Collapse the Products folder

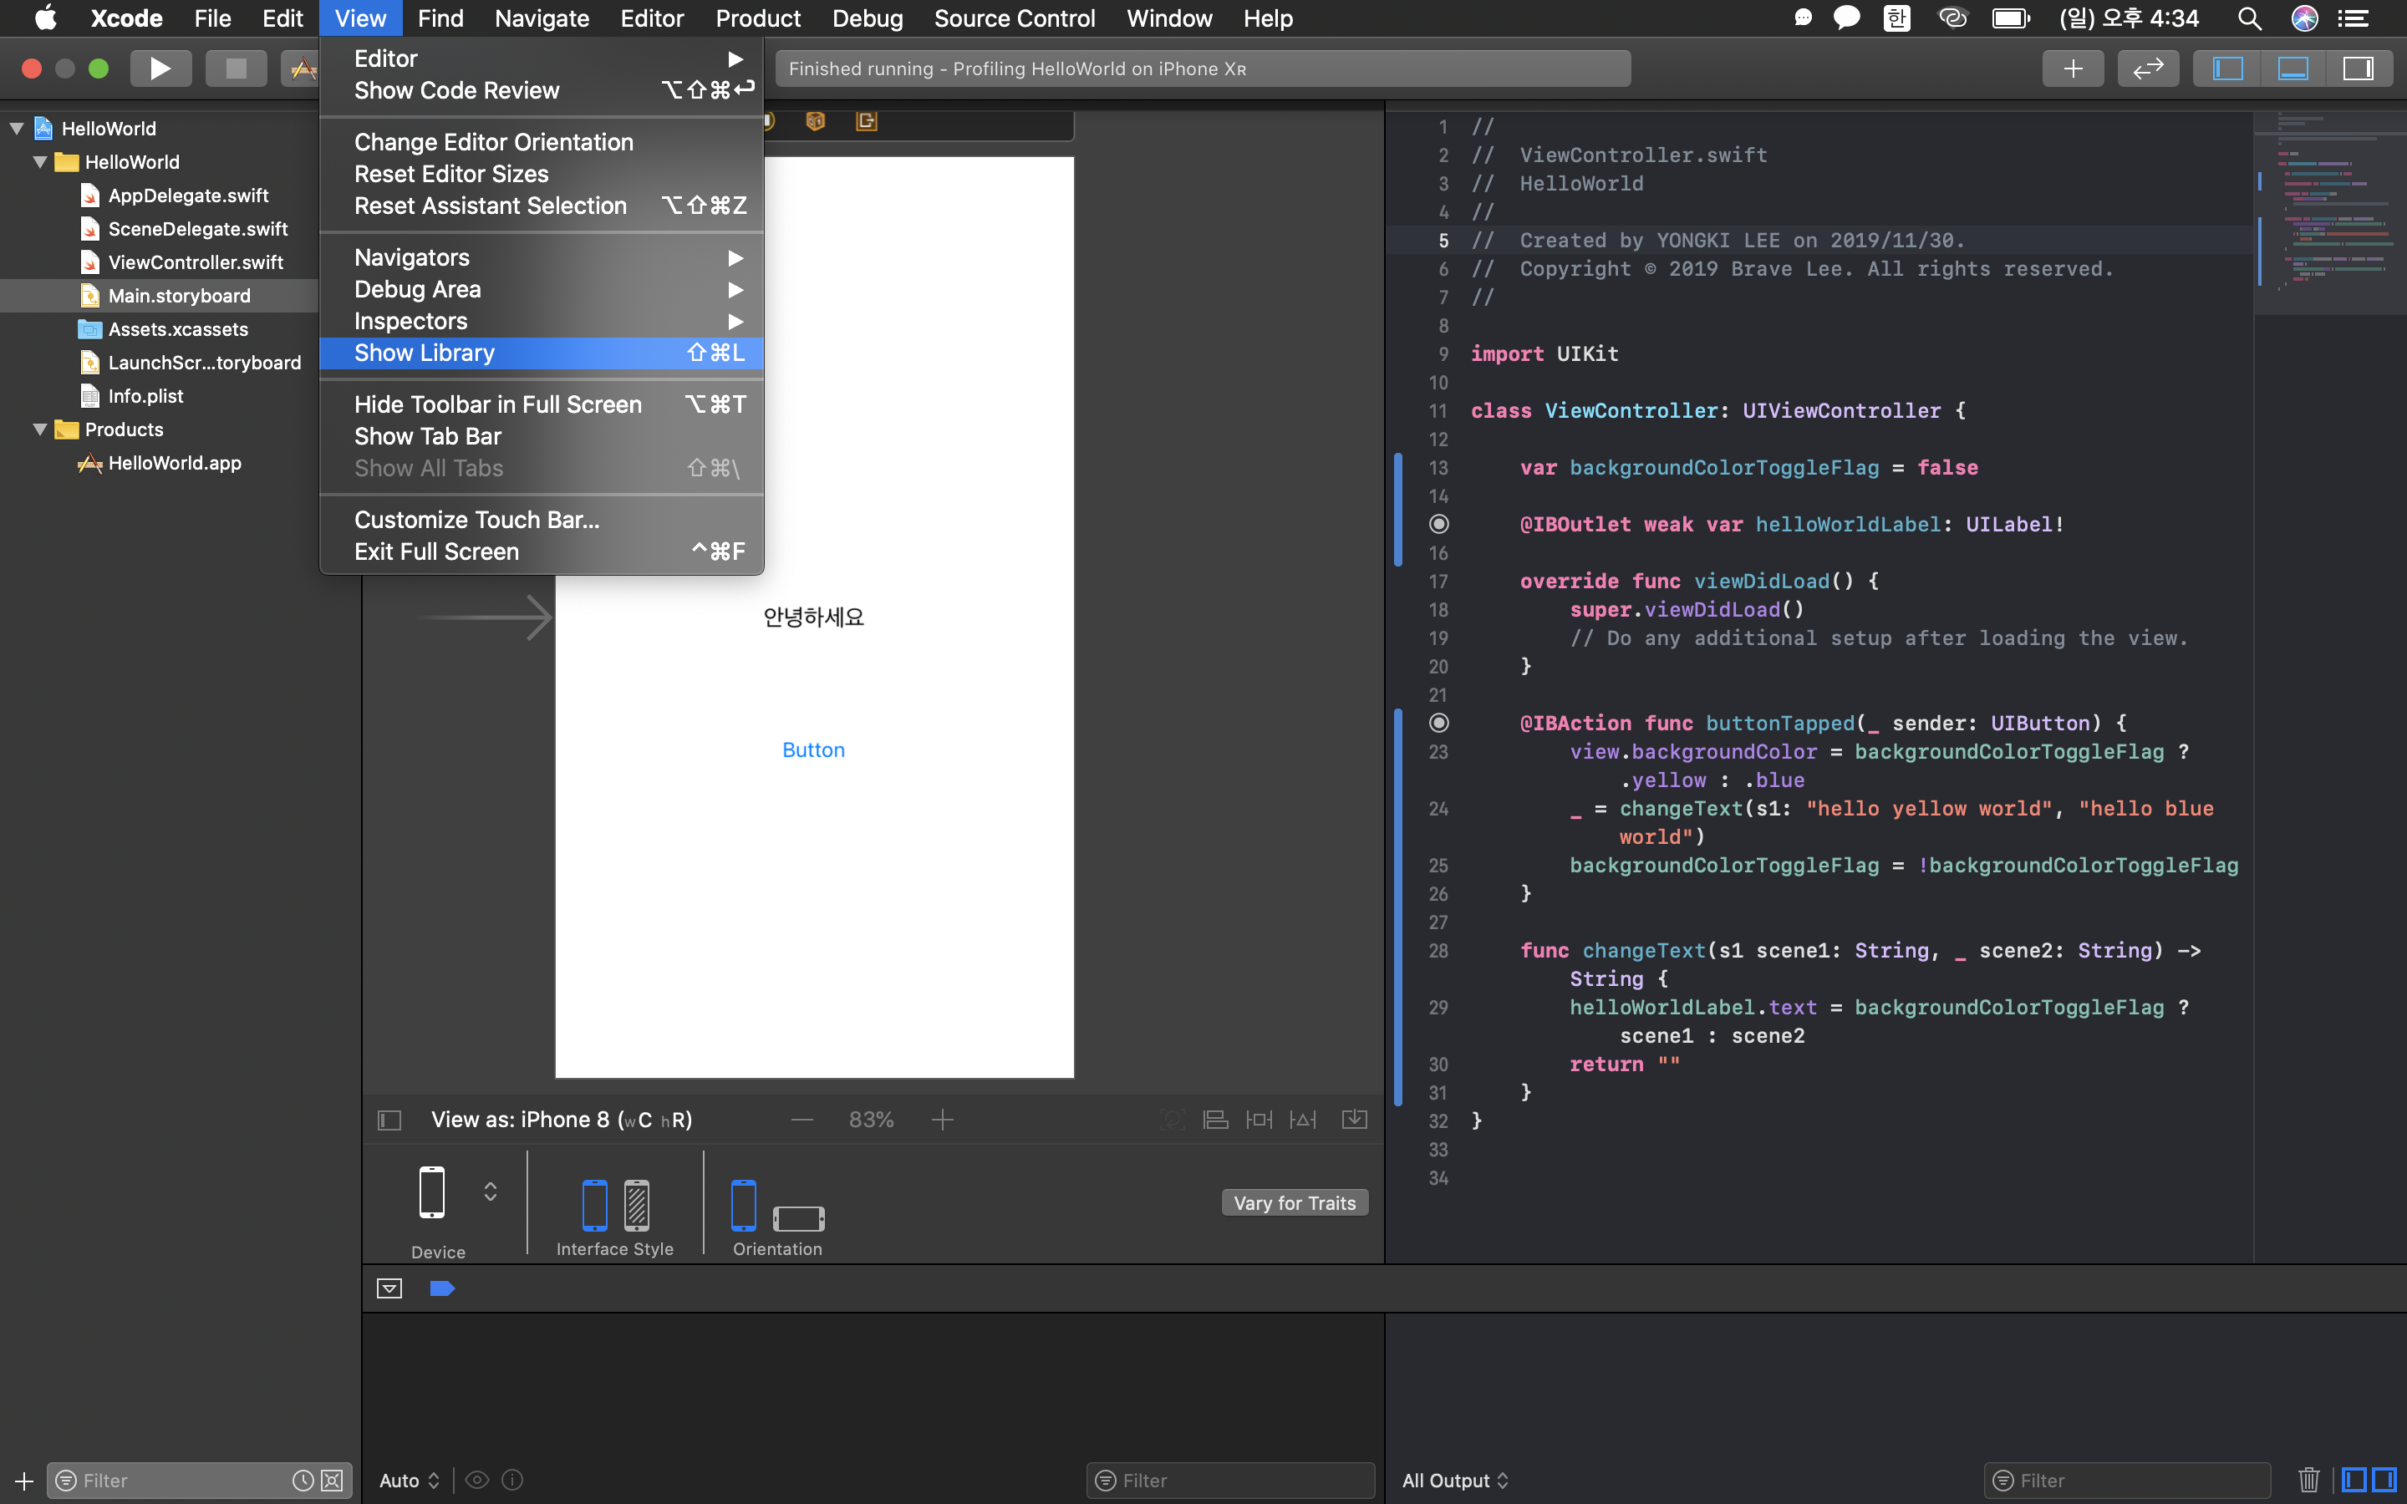pos(41,429)
